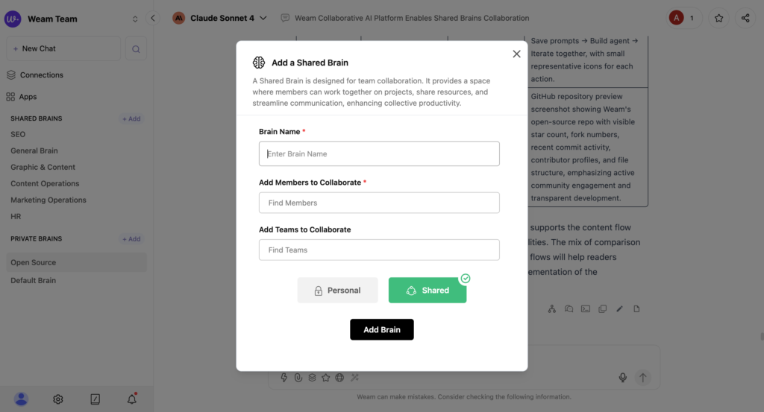Screen dimensions: 764x412
Task: Click the star favorite icon in header
Action: (718, 18)
